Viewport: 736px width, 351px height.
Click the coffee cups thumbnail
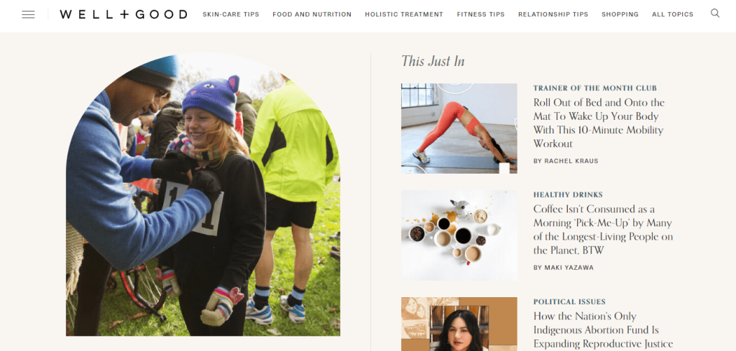pos(459,235)
